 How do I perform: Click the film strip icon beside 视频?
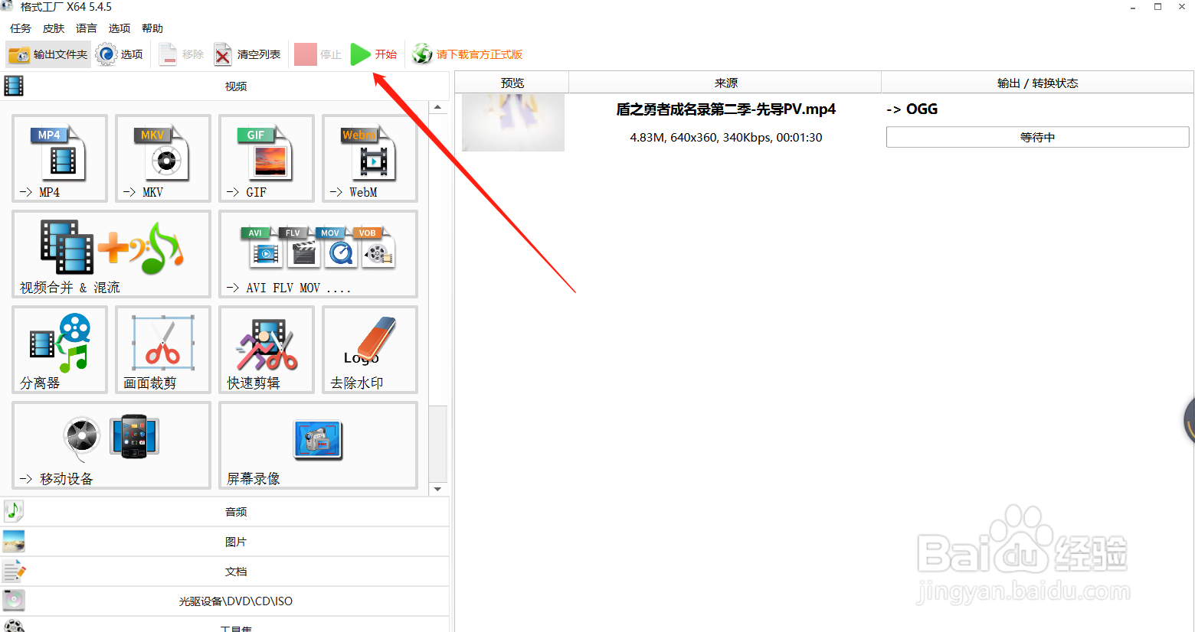tap(14, 86)
